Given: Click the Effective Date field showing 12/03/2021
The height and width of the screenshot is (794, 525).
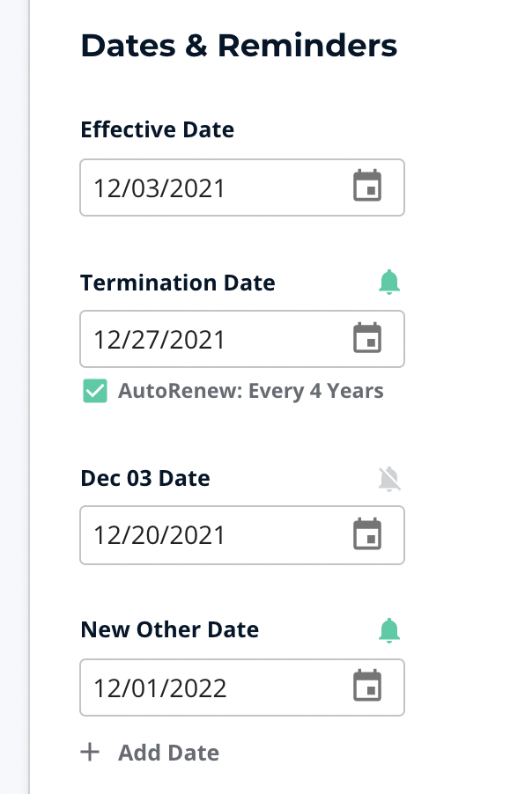Looking at the screenshot, I should pyautogui.click(x=242, y=187).
